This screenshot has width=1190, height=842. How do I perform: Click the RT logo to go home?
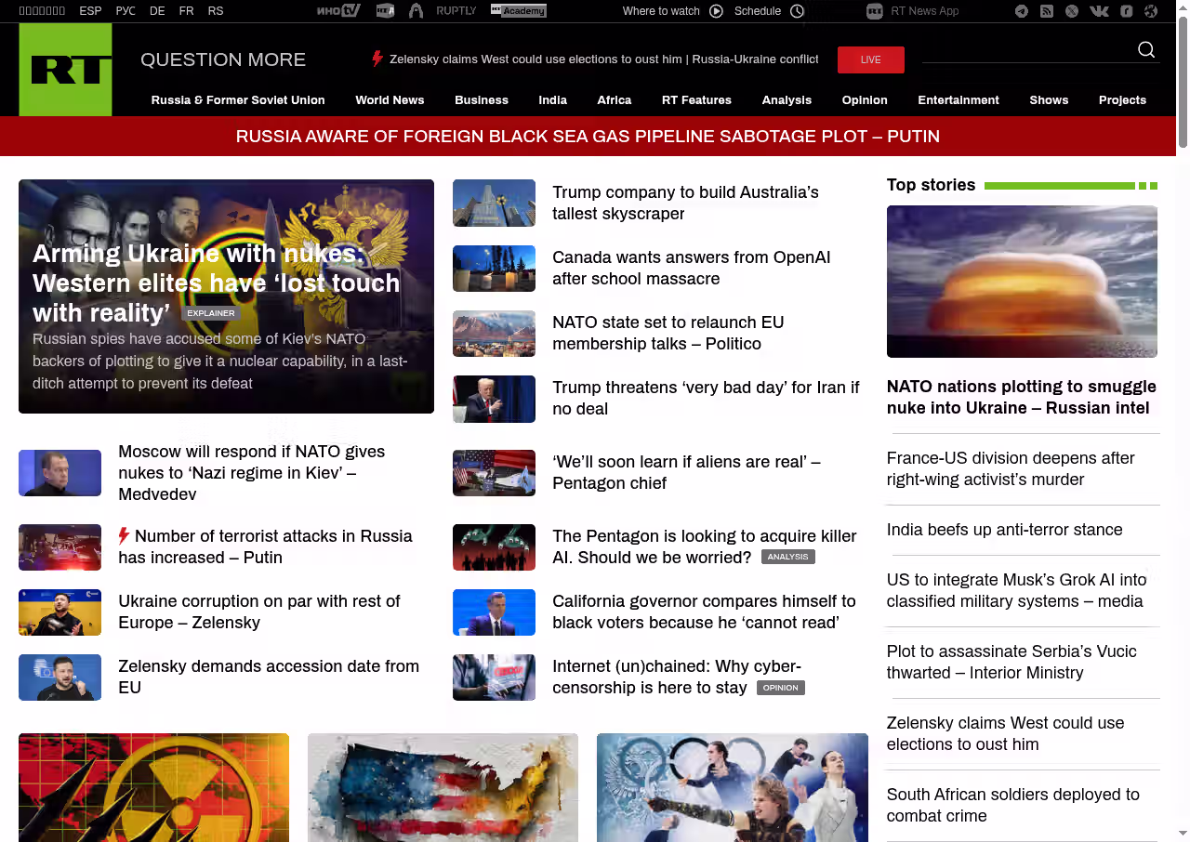click(x=65, y=70)
